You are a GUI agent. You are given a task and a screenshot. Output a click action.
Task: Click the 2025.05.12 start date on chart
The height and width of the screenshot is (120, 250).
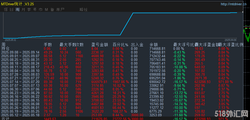pyautogui.click(x=10, y=40)
